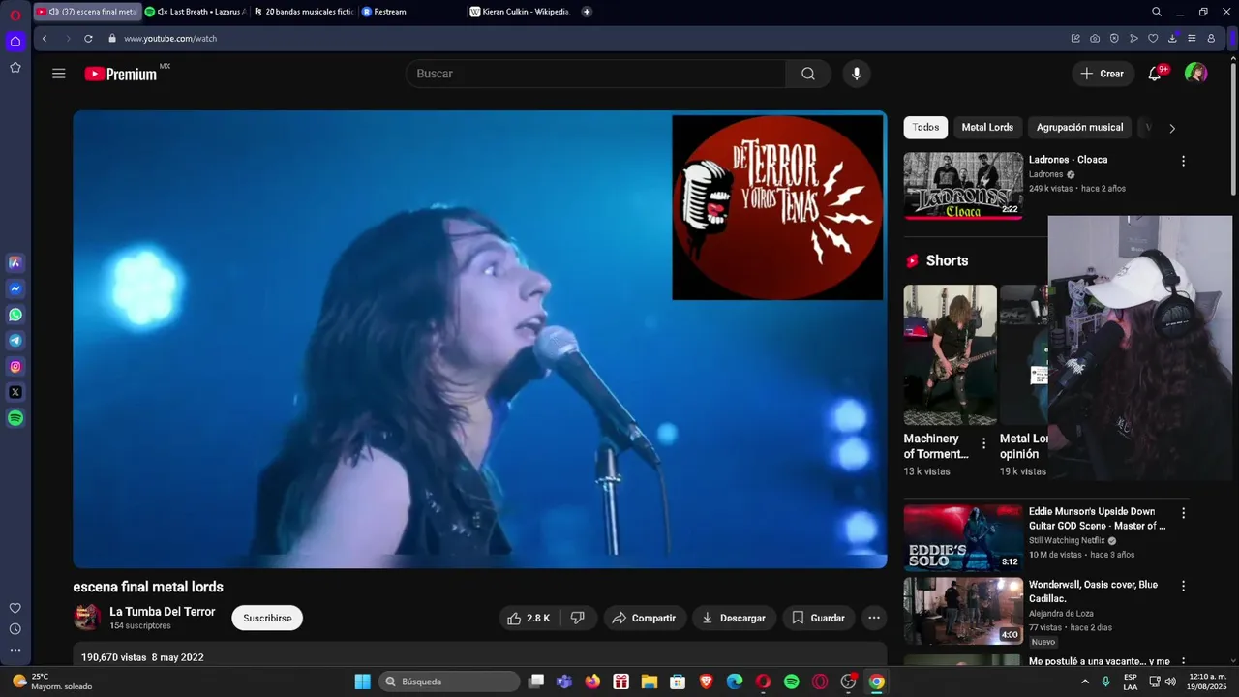Focus the Buscar search field

[x=595, y=74]
